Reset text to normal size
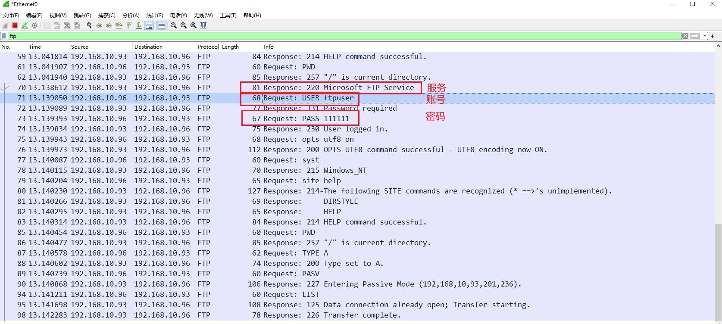722x324 pixels. coord(194,25)
